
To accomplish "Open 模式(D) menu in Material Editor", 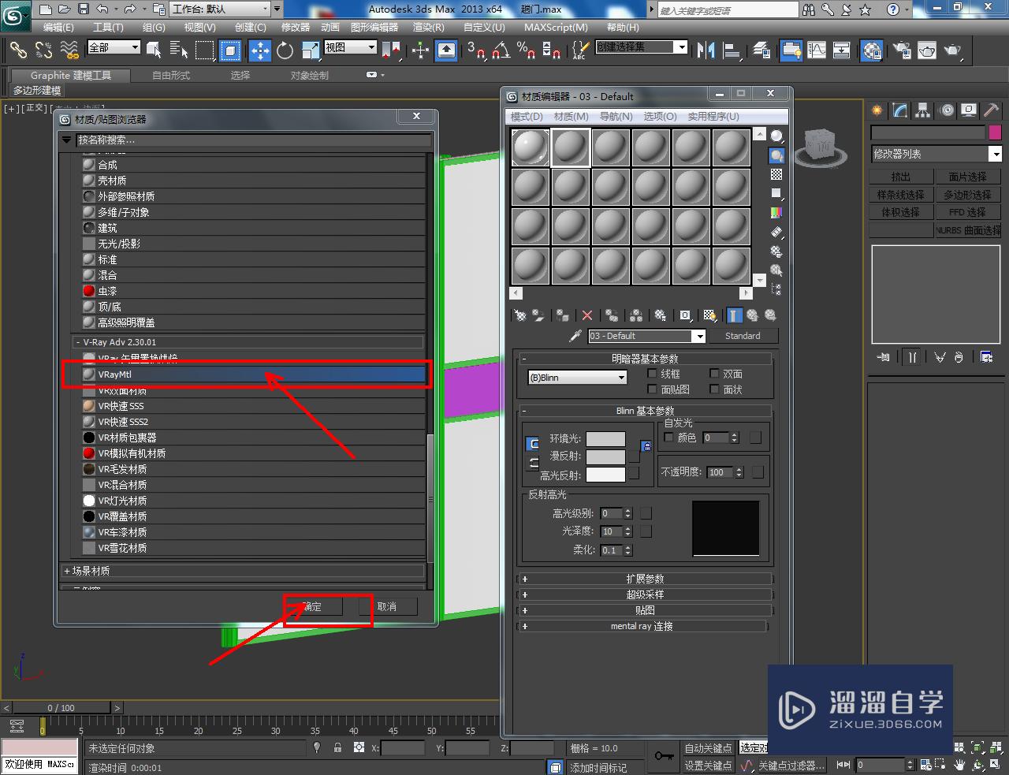I will click(x=527, y=117).
